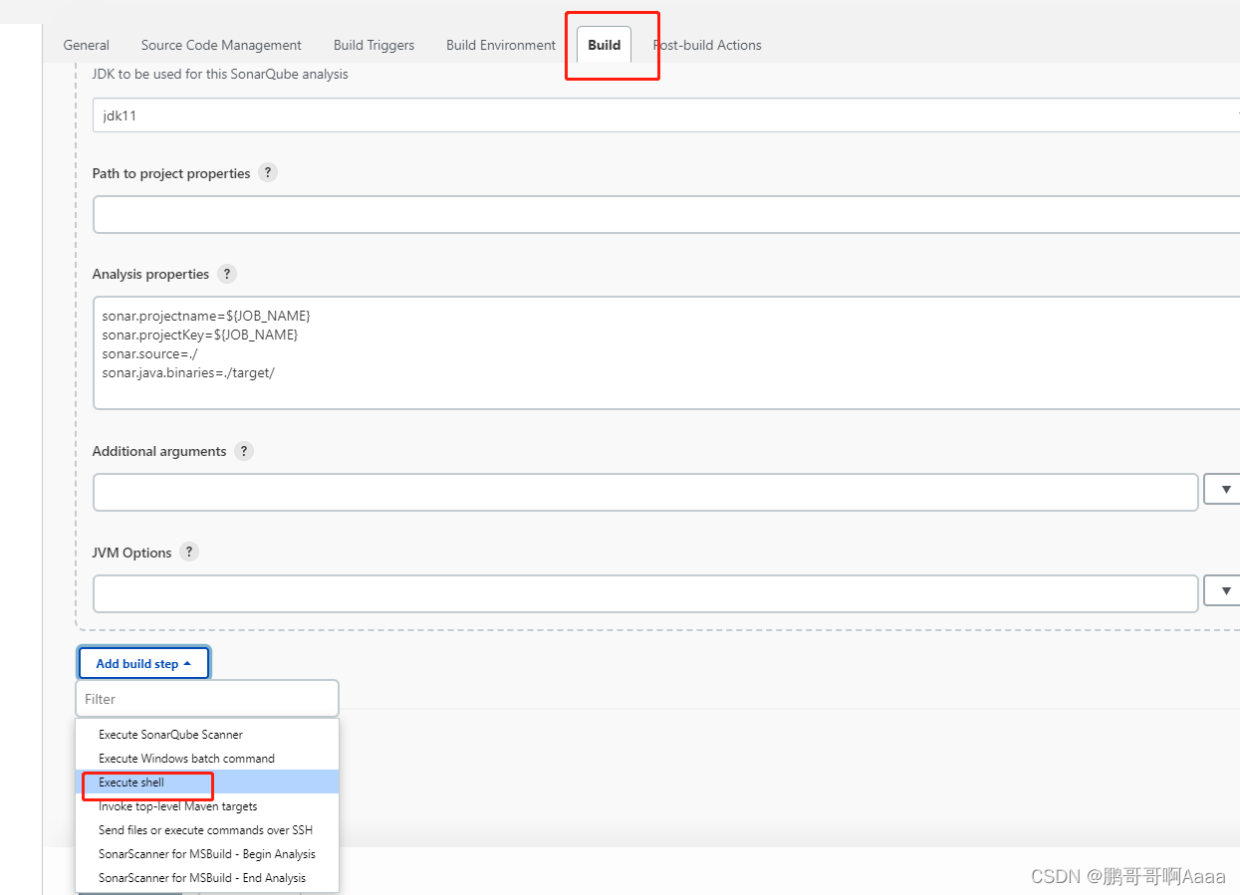Choose SonarScanner for MSBuild - End Analysis
This screenshot has height=895, width=1240.
click(207, 878)
